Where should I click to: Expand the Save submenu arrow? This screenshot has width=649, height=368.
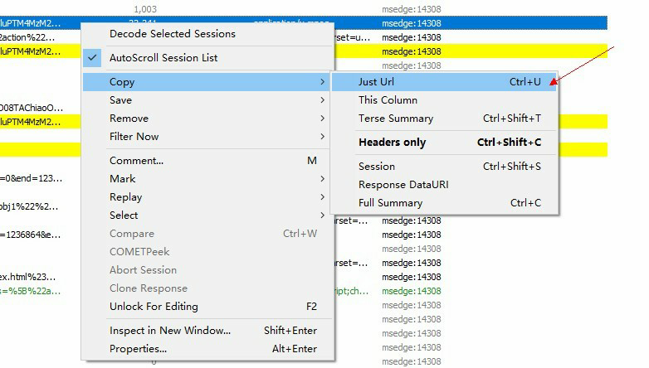click(x=322, y=100)
